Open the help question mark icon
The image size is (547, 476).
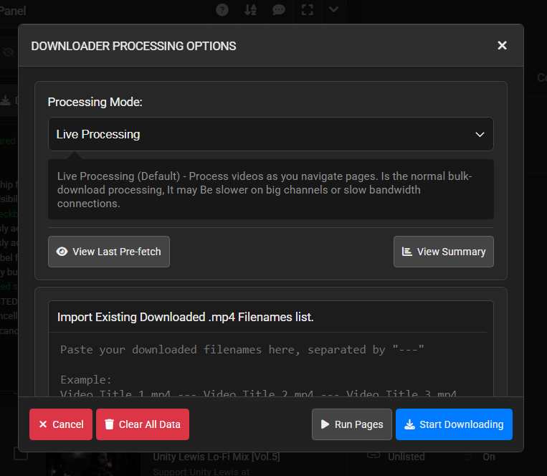[x=222, y=10]
